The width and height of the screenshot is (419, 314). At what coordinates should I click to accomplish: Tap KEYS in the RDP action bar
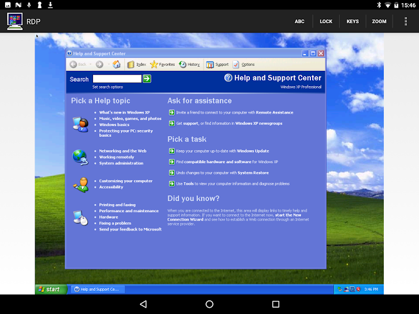353,21
